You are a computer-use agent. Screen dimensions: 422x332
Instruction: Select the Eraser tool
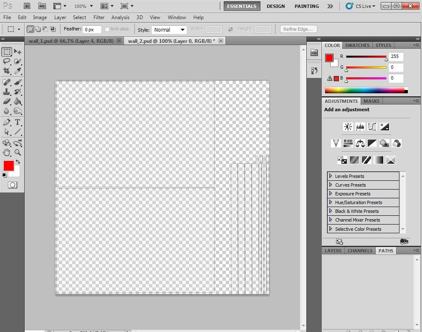pyautogui.click(x=7, y=101)
